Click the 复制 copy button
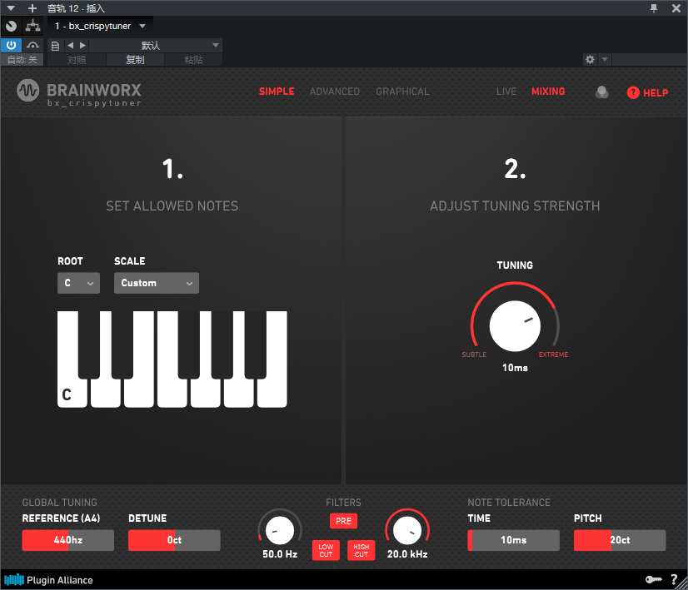Image resolution: width=688 pixels, height=590 pixels. (x=135, y=60)
